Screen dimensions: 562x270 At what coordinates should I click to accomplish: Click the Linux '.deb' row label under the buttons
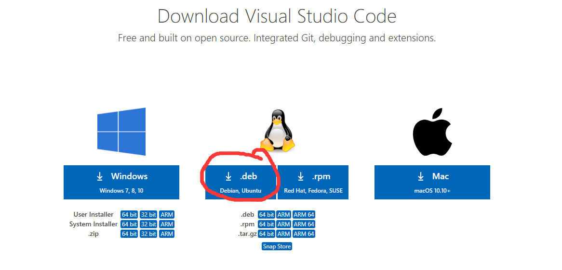coord(248,215)
